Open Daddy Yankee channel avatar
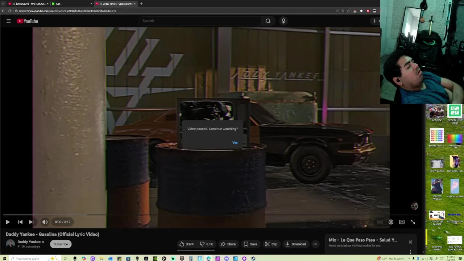 click(x=11, y=244)
